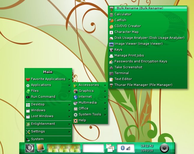Click the Bulk Rename tool icon
Image resolution: width=194 pixels, height=154 pixels.
[111, 9]
